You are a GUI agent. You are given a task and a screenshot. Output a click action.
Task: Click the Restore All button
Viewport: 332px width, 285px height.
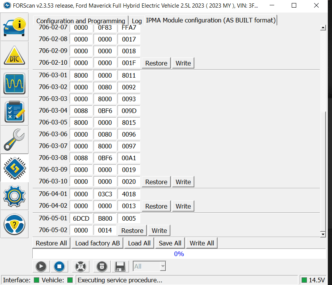coord(51,243)
